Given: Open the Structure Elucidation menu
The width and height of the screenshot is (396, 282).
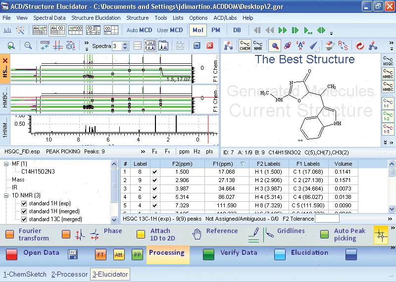Looking at the screenshot, I should coord(96,18).
